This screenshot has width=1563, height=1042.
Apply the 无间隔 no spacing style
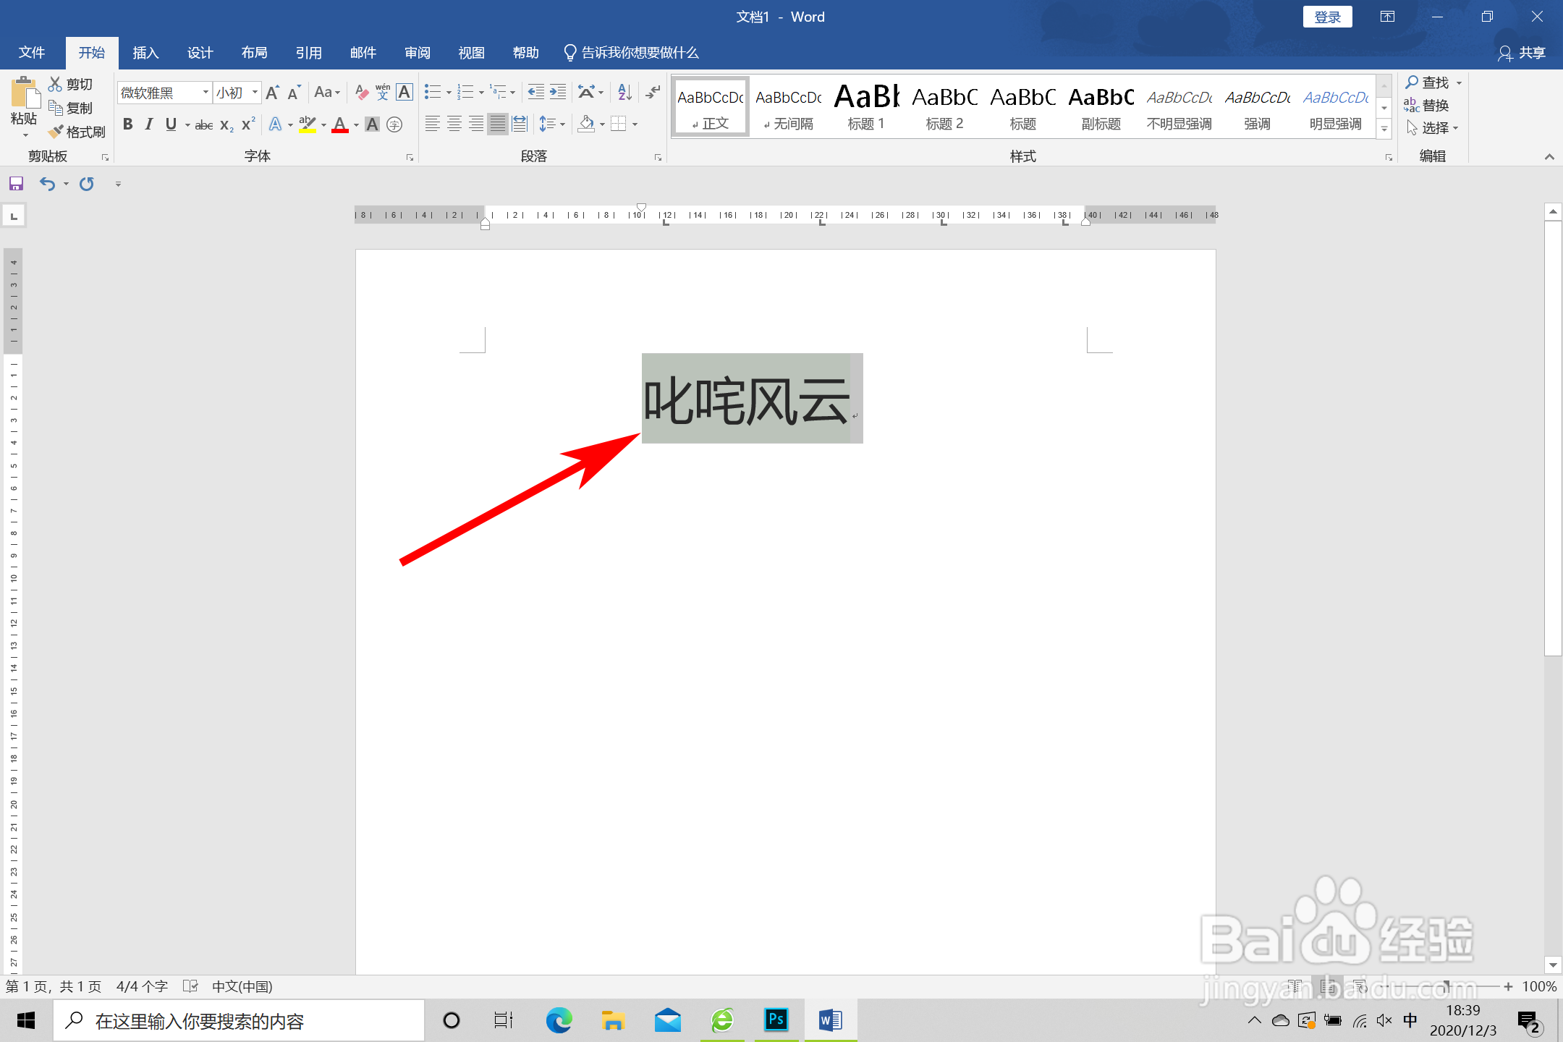(789, 106)
